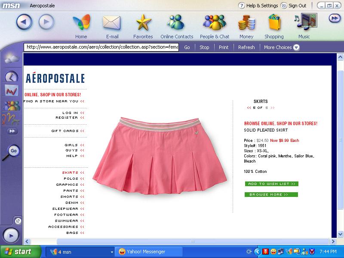Click the address bar URL field
The height and width of the screenshot is (258, 344).
(x=101, y=47)
